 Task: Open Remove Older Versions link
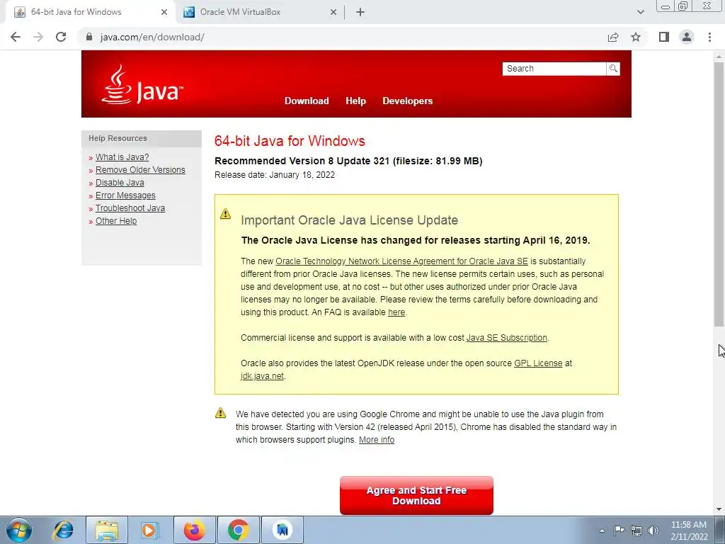pyautogui.click(x=140, y=170)
